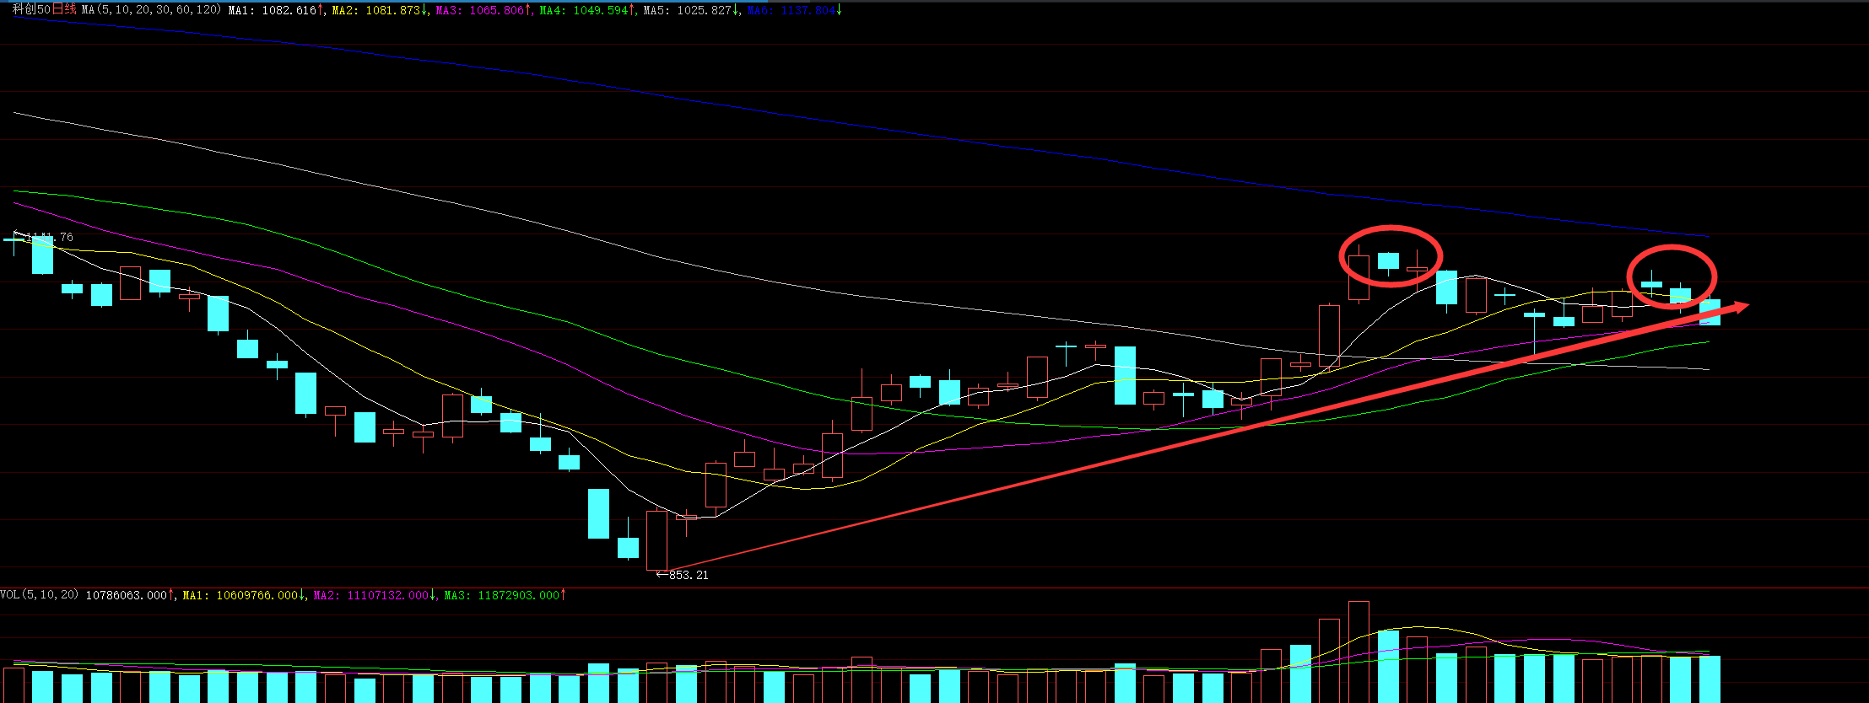Click the 科创50日线 chart title
1869x703 pixels.
pos(44,9)
